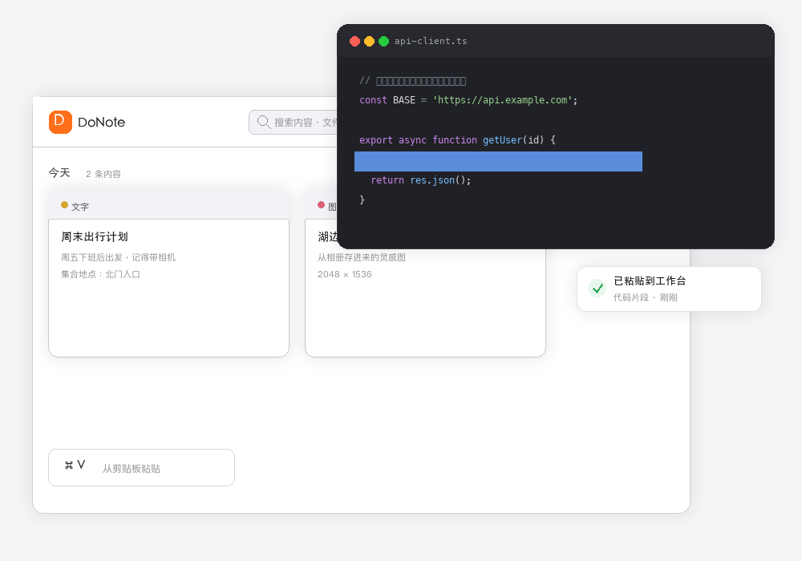Click the yellow minimize dot of api-client.ts window

(369, 42)
